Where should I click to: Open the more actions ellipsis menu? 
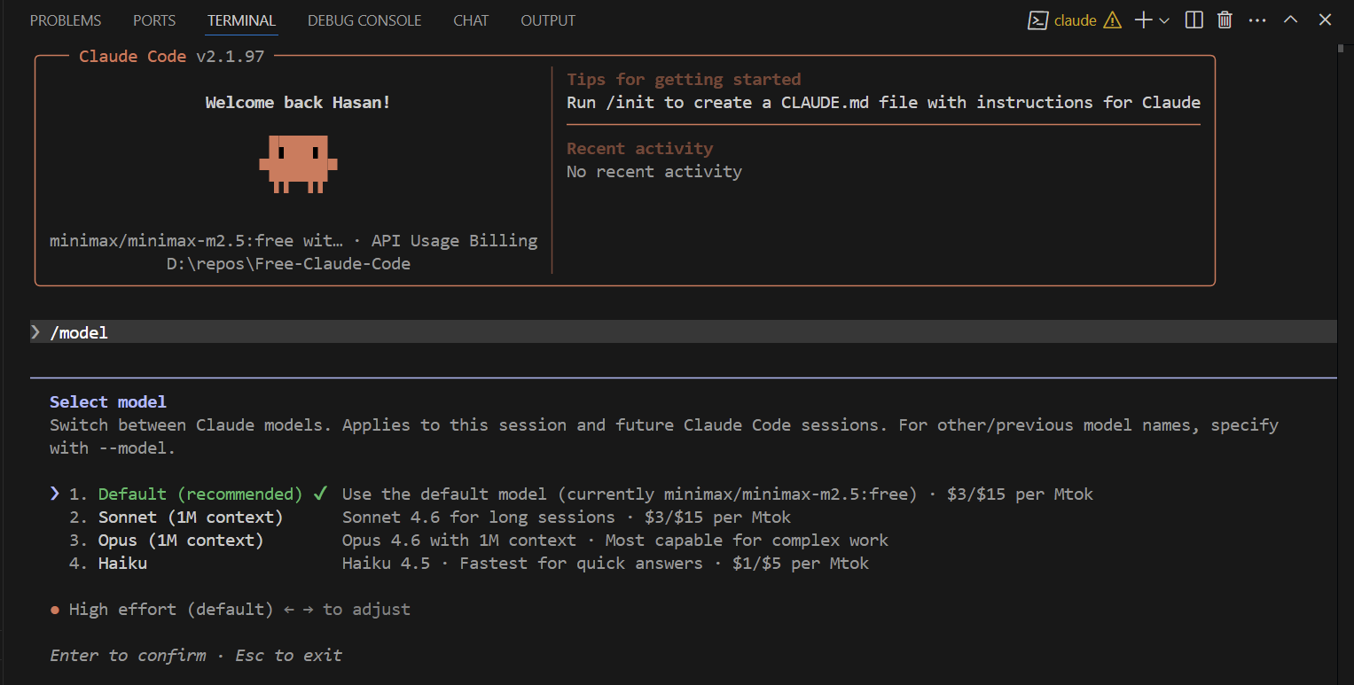point(1257,20)
